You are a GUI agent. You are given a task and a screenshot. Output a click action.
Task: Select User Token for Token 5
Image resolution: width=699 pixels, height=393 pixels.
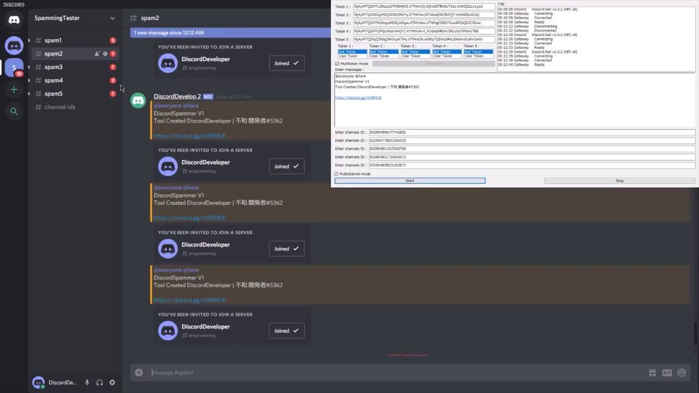tap(478, 56)
